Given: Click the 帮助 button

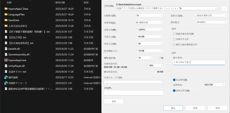Looking at the screenshot, I should (218, 108).
